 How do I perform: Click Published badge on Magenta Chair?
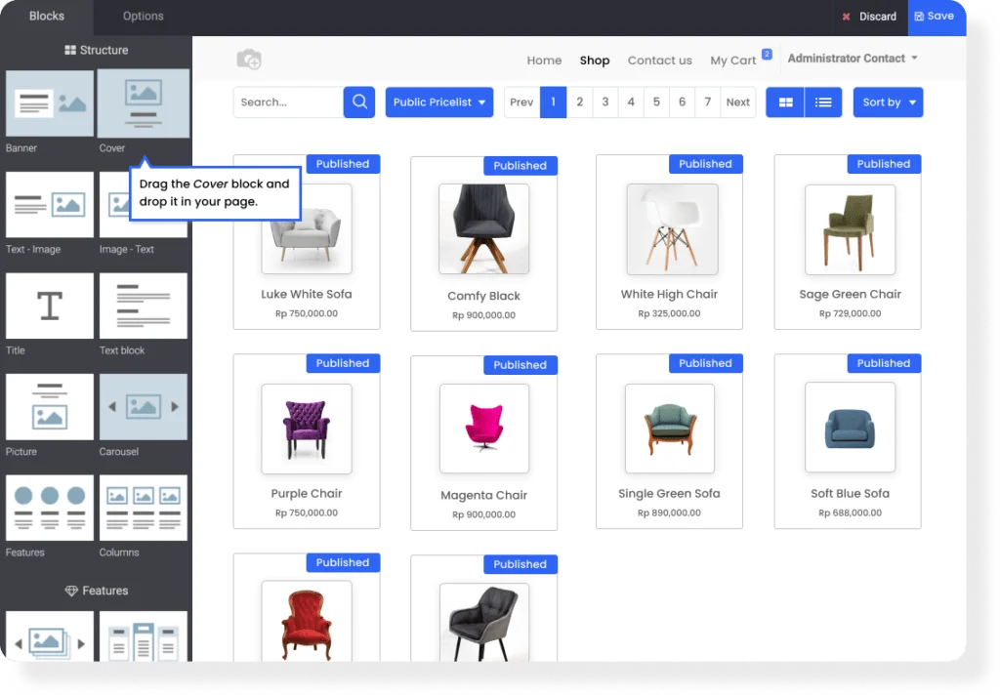521,365
